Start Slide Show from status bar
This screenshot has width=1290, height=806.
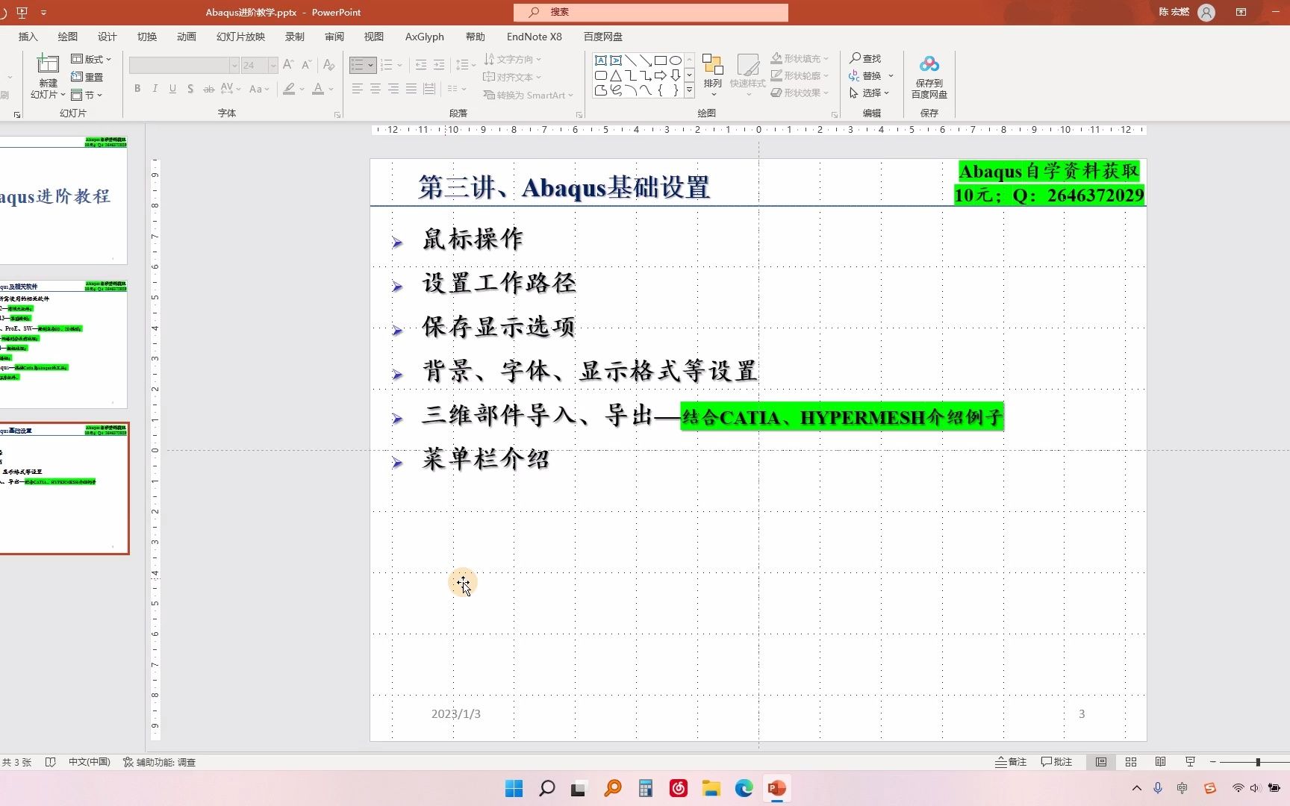coord(1191,762)
